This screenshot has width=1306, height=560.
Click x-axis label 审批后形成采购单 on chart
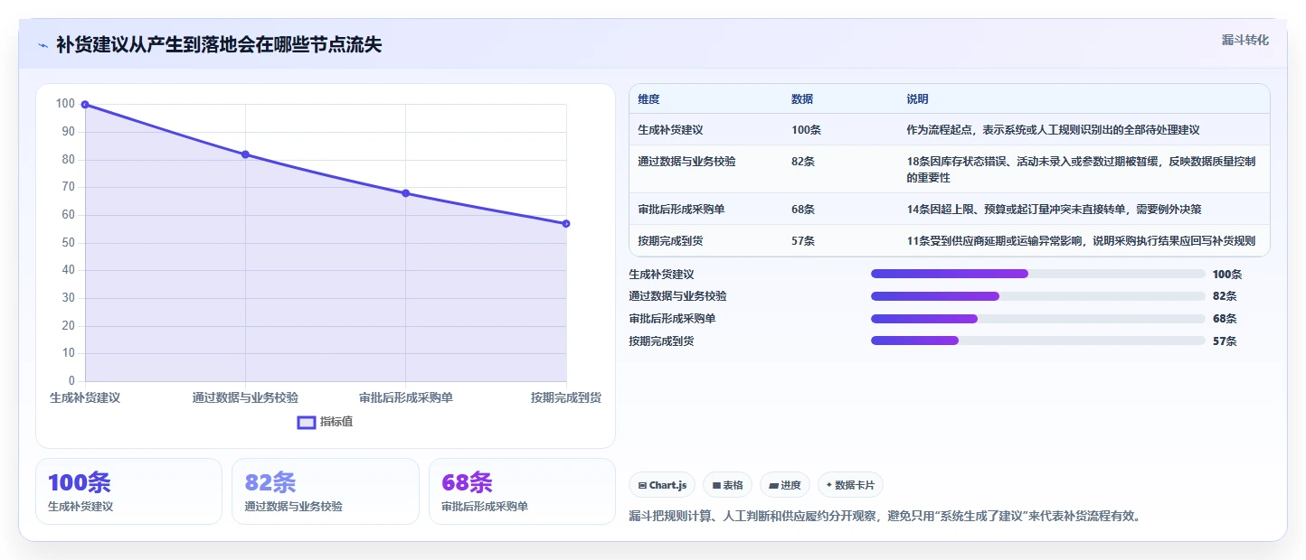pos(406,397)
